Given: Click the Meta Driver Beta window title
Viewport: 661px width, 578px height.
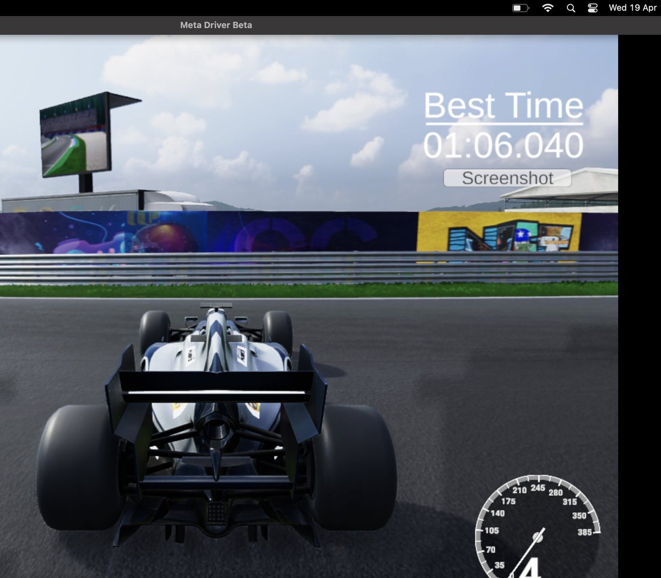Looking at the screenshot, I should 216,25.
